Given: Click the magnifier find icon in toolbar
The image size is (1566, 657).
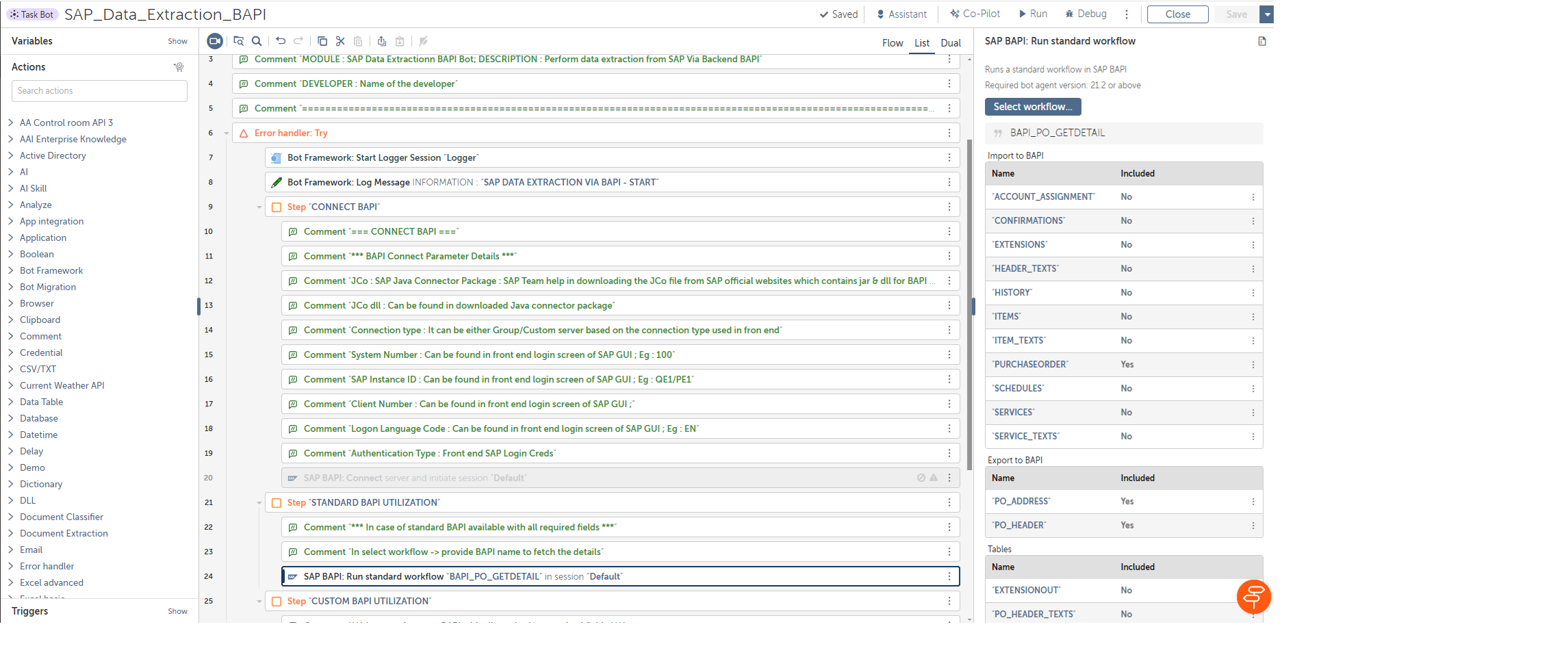Looking at the screenshot, I should tap(257, 41).
